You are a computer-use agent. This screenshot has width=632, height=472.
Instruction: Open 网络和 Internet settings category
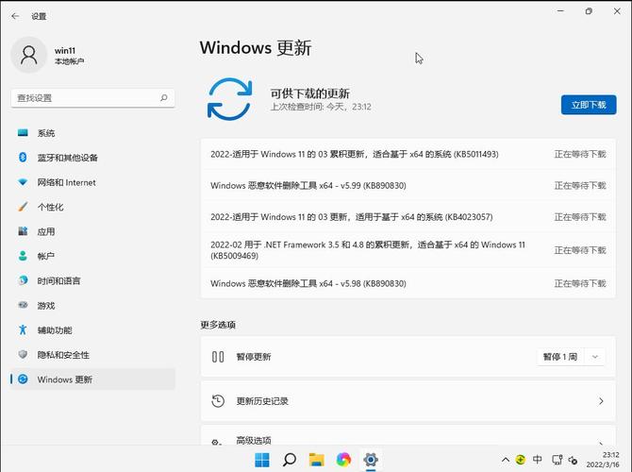click(x=92, y=182)
